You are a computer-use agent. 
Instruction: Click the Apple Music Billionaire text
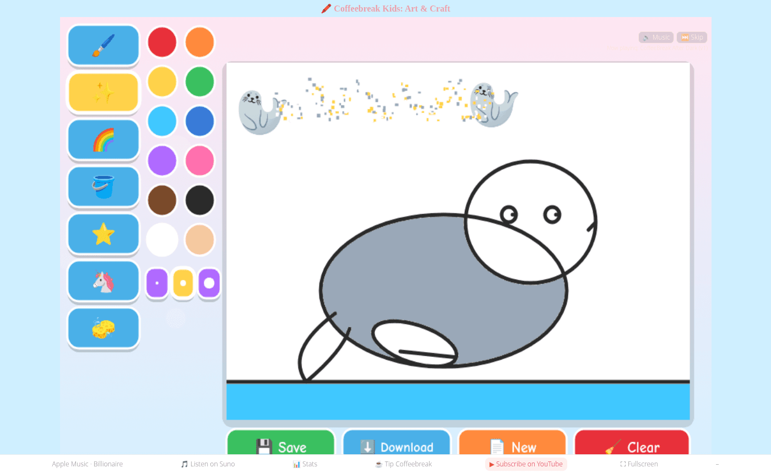click(x=88, y=464)
